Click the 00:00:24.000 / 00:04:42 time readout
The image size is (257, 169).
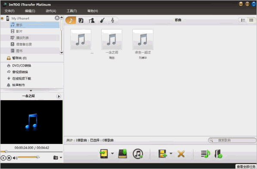[x=31, y=148]
